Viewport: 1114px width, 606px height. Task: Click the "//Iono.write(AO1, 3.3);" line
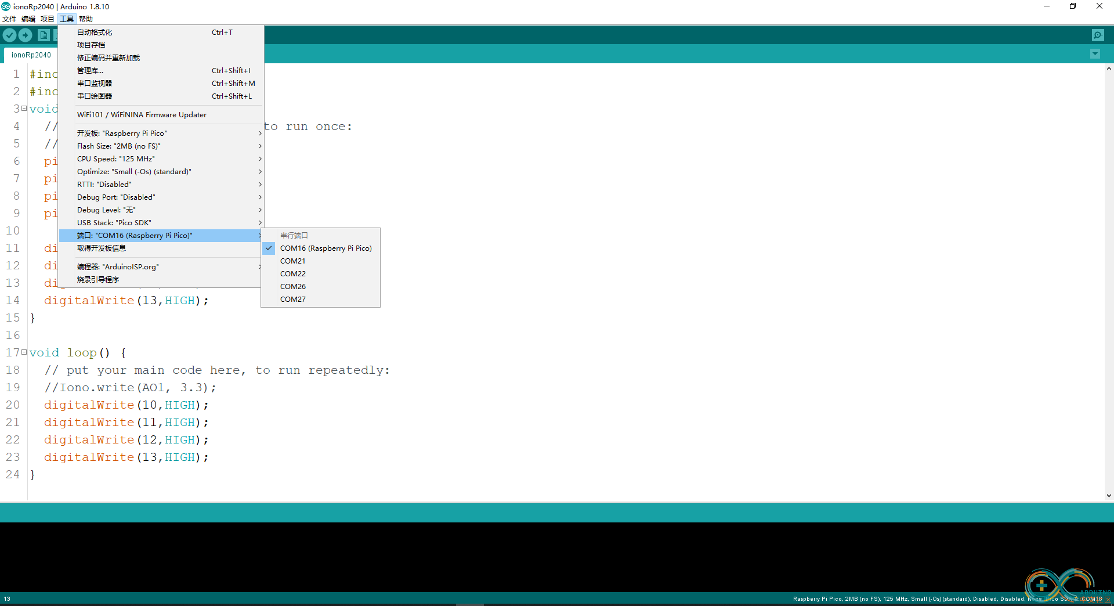point(130,388)
